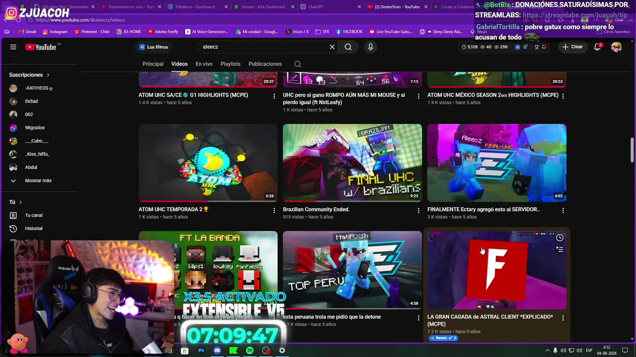Open the Publicaciones channel tab
This screenshot has height=357, width=636.
265,64
